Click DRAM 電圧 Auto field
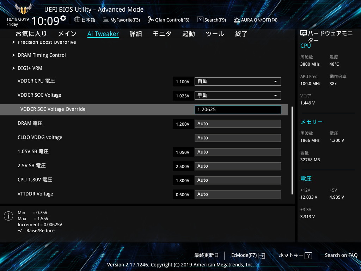This screenshot has width=361, height=271. pos(238,124)
